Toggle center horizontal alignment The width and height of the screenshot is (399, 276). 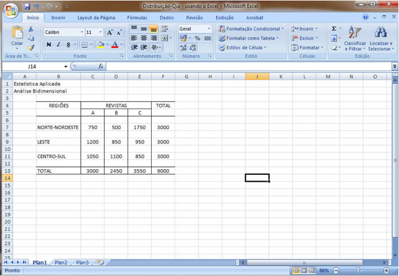144,38
